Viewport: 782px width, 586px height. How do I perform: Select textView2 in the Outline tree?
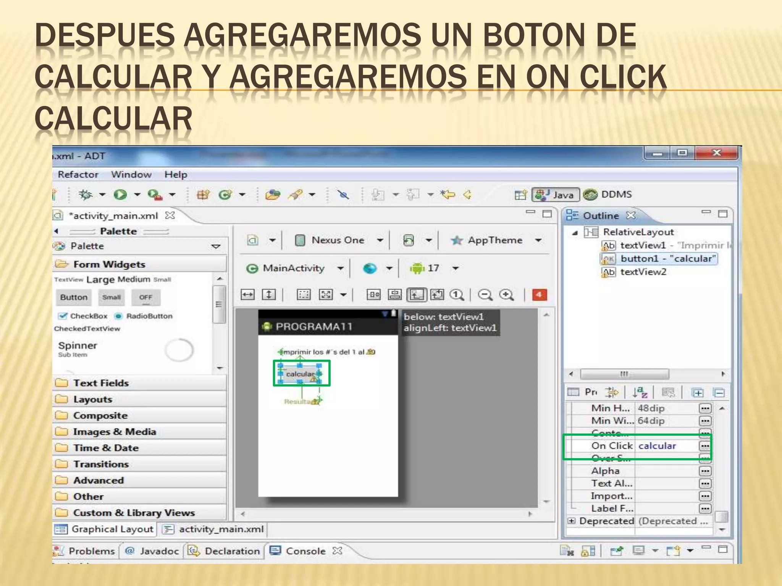tap(634, 272)
